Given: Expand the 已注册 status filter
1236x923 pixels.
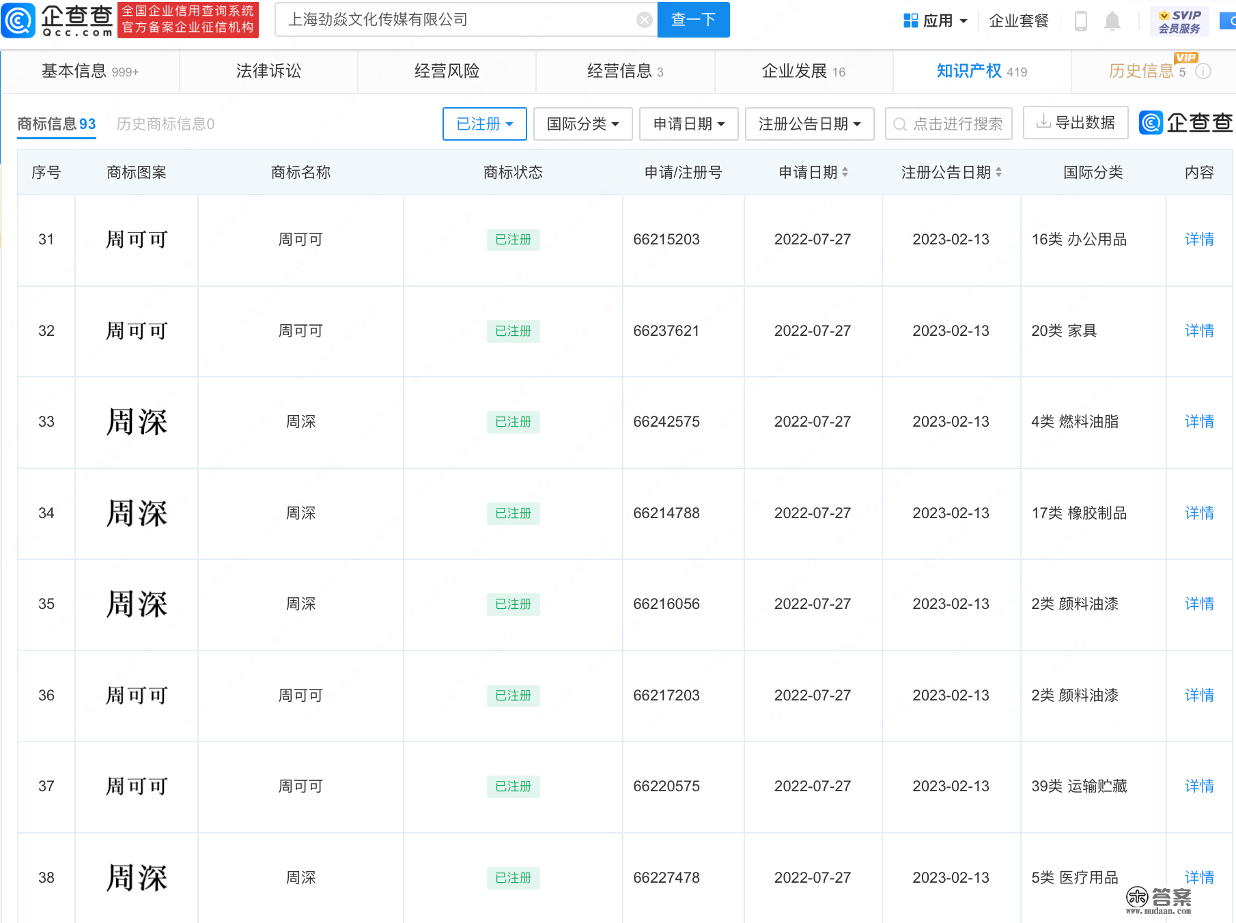Looking at the screenshot, I should (485, 124).
